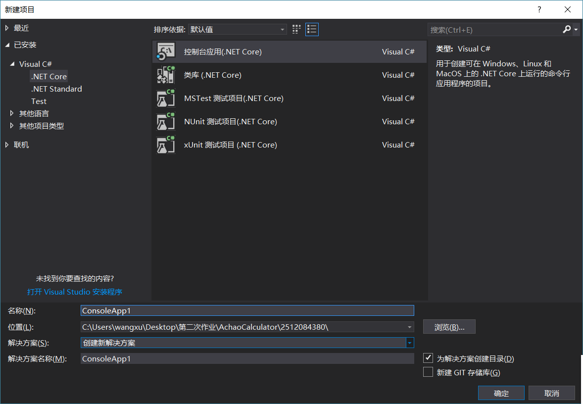
Task: Select Test category in the tree
Action: 39,101
